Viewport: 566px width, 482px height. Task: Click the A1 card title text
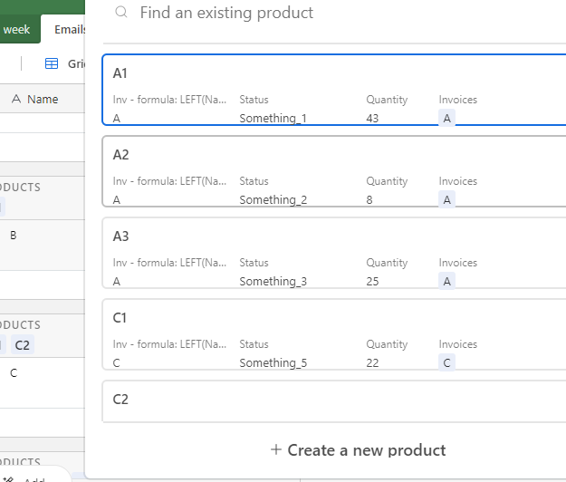tap(120, 73)
